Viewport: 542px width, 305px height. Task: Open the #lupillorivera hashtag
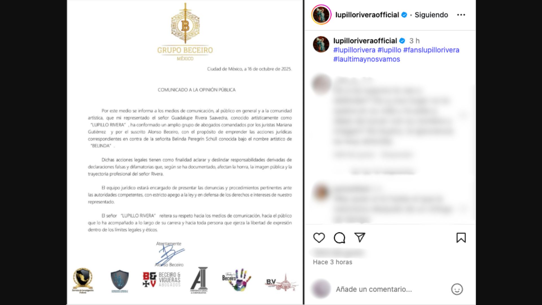(x=354, y=50)
